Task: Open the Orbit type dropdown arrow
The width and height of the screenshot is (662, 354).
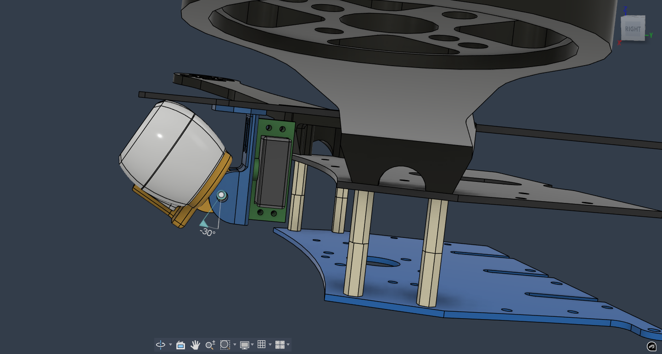Action: point(170,345)
